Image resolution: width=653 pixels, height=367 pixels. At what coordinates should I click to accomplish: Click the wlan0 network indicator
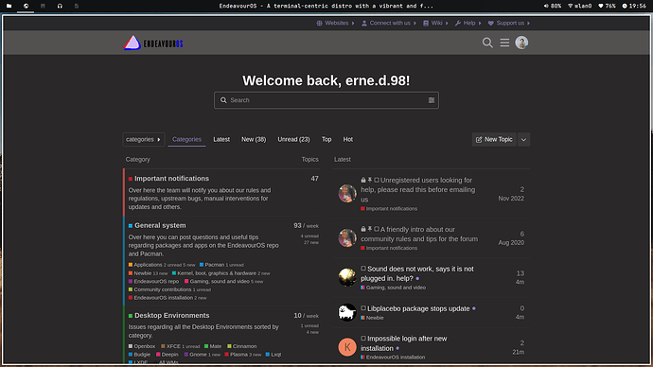coord(580,6)
